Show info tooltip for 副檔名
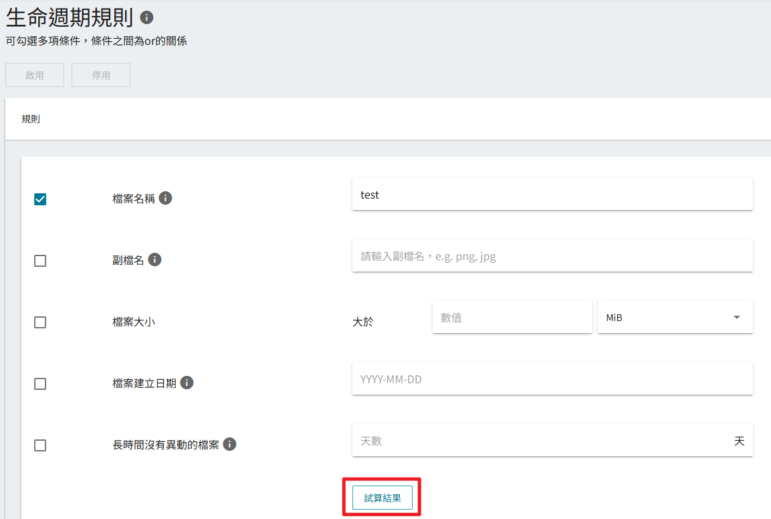The width and height of the screenshot is (771, 519). 154,259
